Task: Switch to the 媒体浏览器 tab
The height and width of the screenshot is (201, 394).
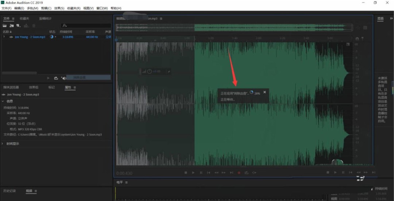Action: pyautogui.click(x=11, y=87)
